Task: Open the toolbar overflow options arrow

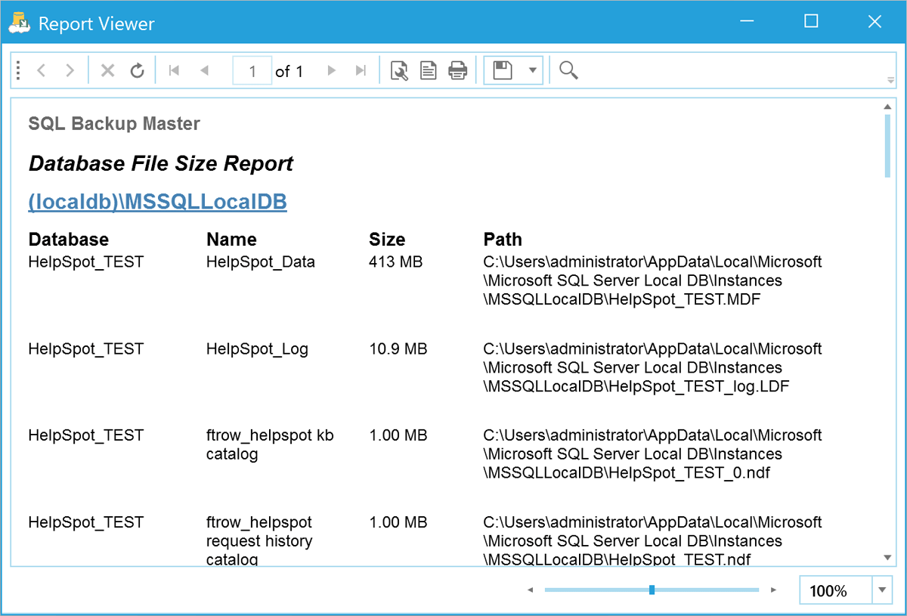Action: [890, 81]
